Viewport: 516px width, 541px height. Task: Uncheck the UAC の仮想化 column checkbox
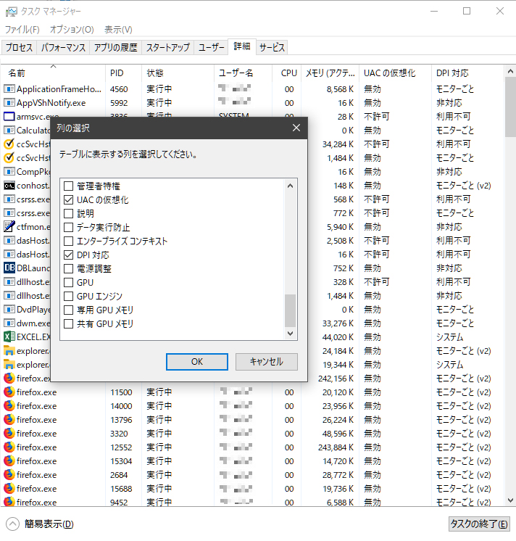pos(69,200)
